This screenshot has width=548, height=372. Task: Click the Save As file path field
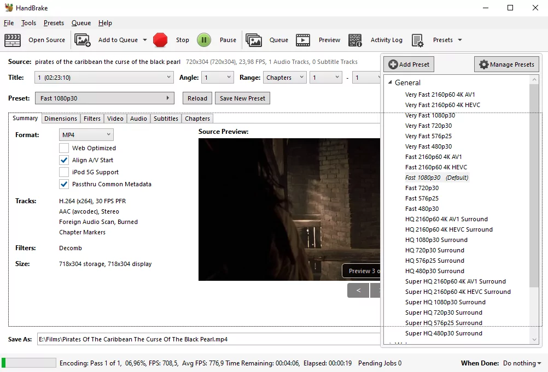pos(209,339)
